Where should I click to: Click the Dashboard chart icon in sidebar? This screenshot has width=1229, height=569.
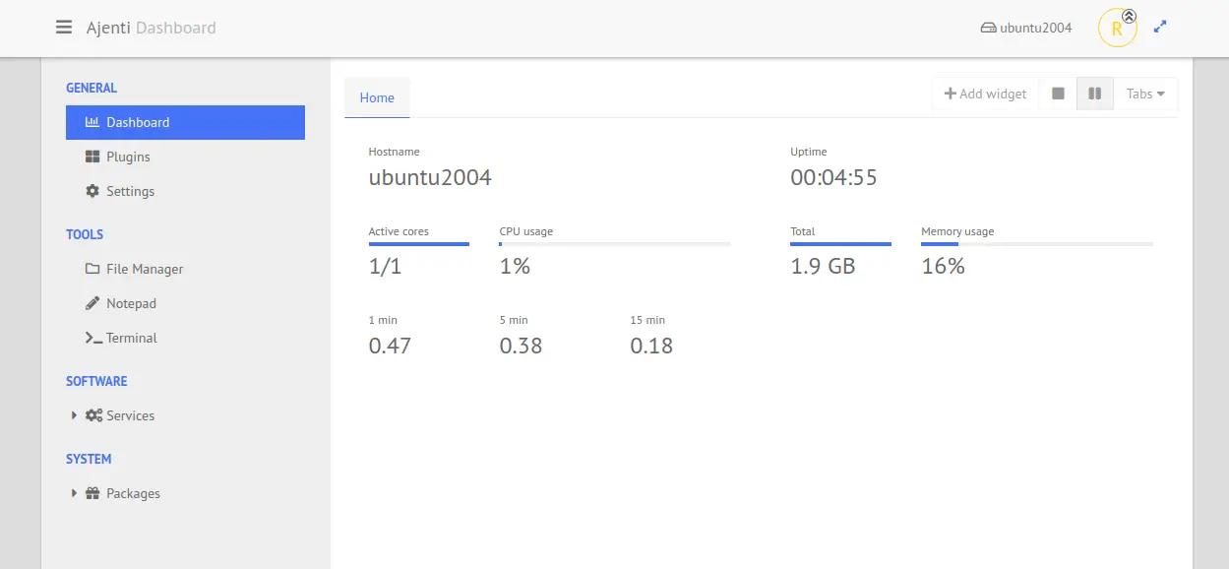pos(92,122)
